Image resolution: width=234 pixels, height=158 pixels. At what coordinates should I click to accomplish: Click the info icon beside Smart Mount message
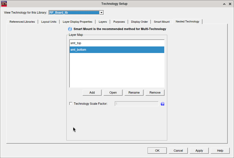(x=70, y=29)
